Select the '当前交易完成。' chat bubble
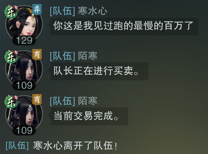This screenshot has width=208, height=154. coord(89,116)
